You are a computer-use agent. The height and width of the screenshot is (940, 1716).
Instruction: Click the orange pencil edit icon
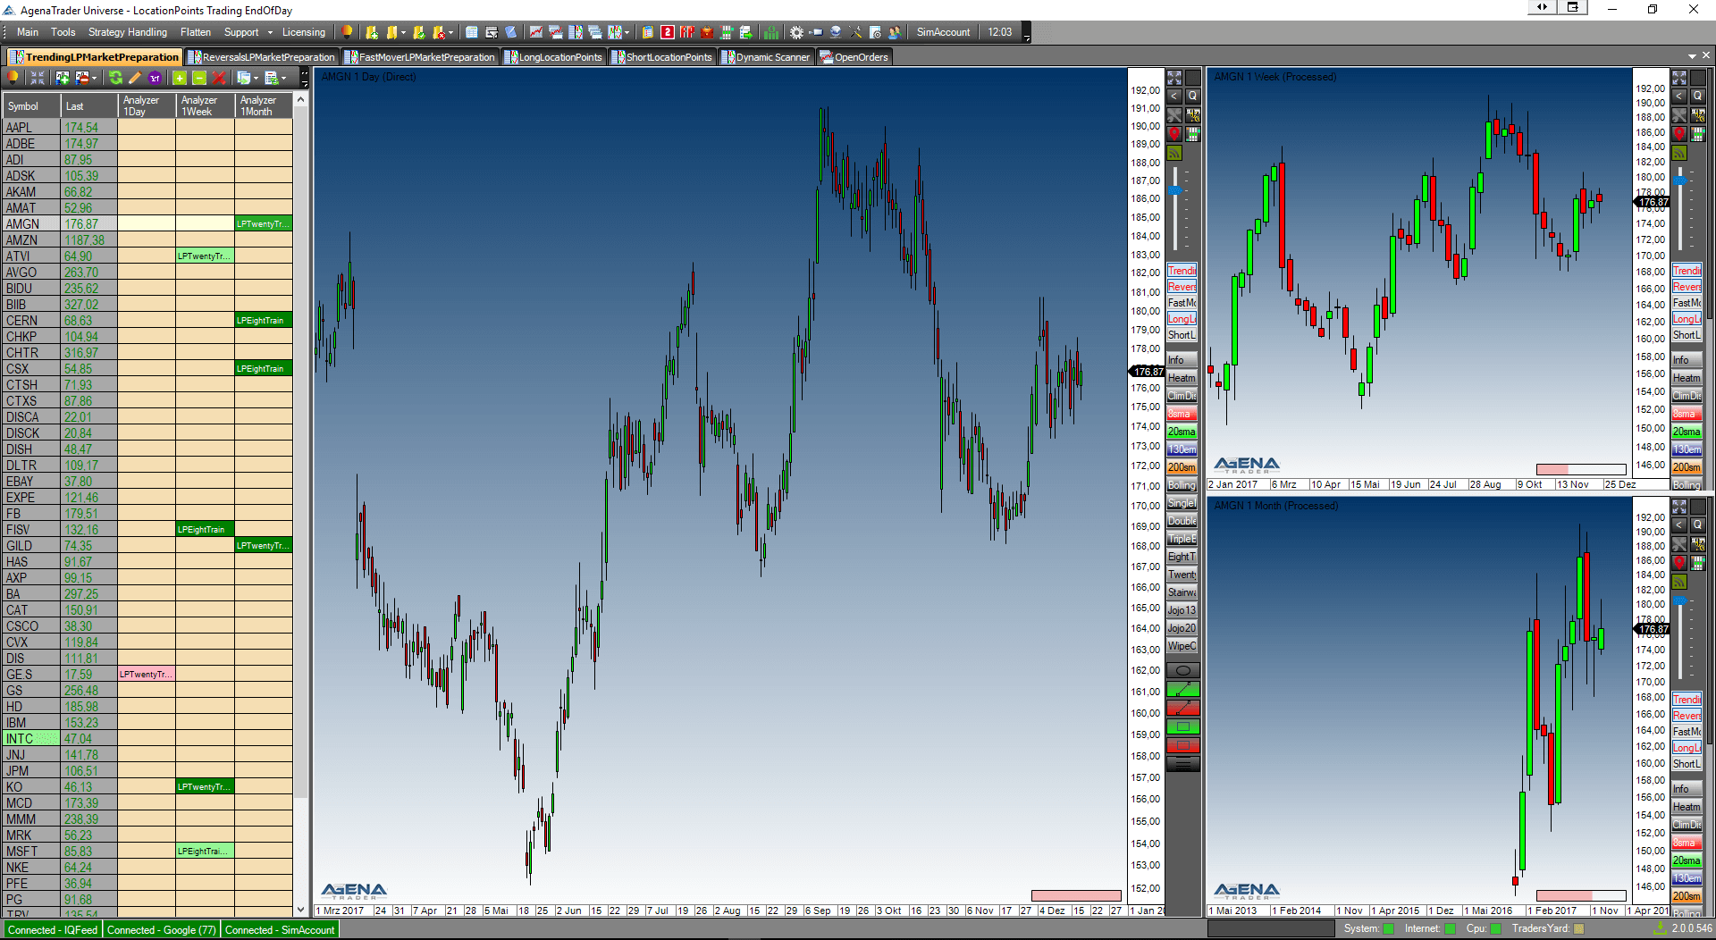pyautogui.click(x=136, y=79)
